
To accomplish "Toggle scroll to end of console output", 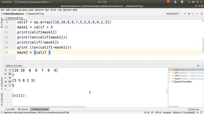I will pos(10,74).
